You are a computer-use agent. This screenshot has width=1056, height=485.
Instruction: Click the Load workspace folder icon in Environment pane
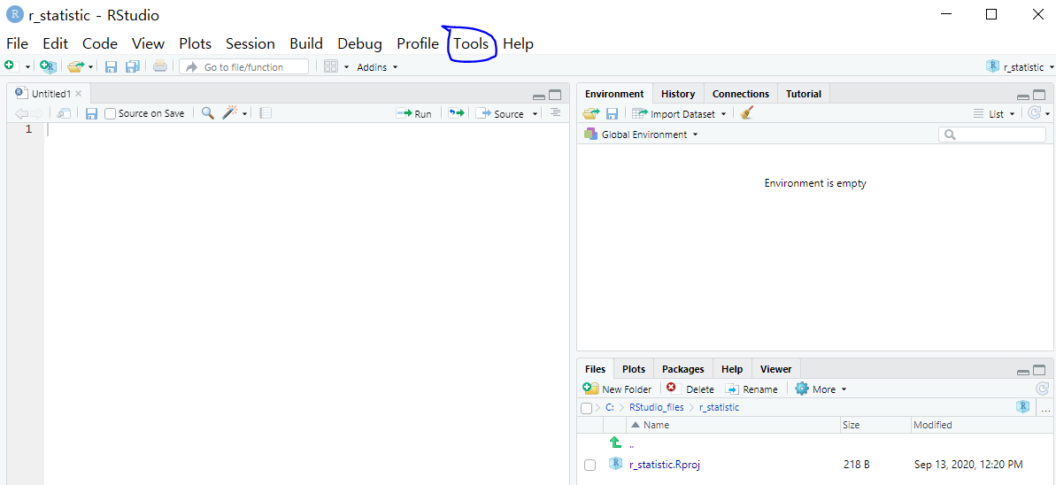pyautogui.click(x=590, y=113)
